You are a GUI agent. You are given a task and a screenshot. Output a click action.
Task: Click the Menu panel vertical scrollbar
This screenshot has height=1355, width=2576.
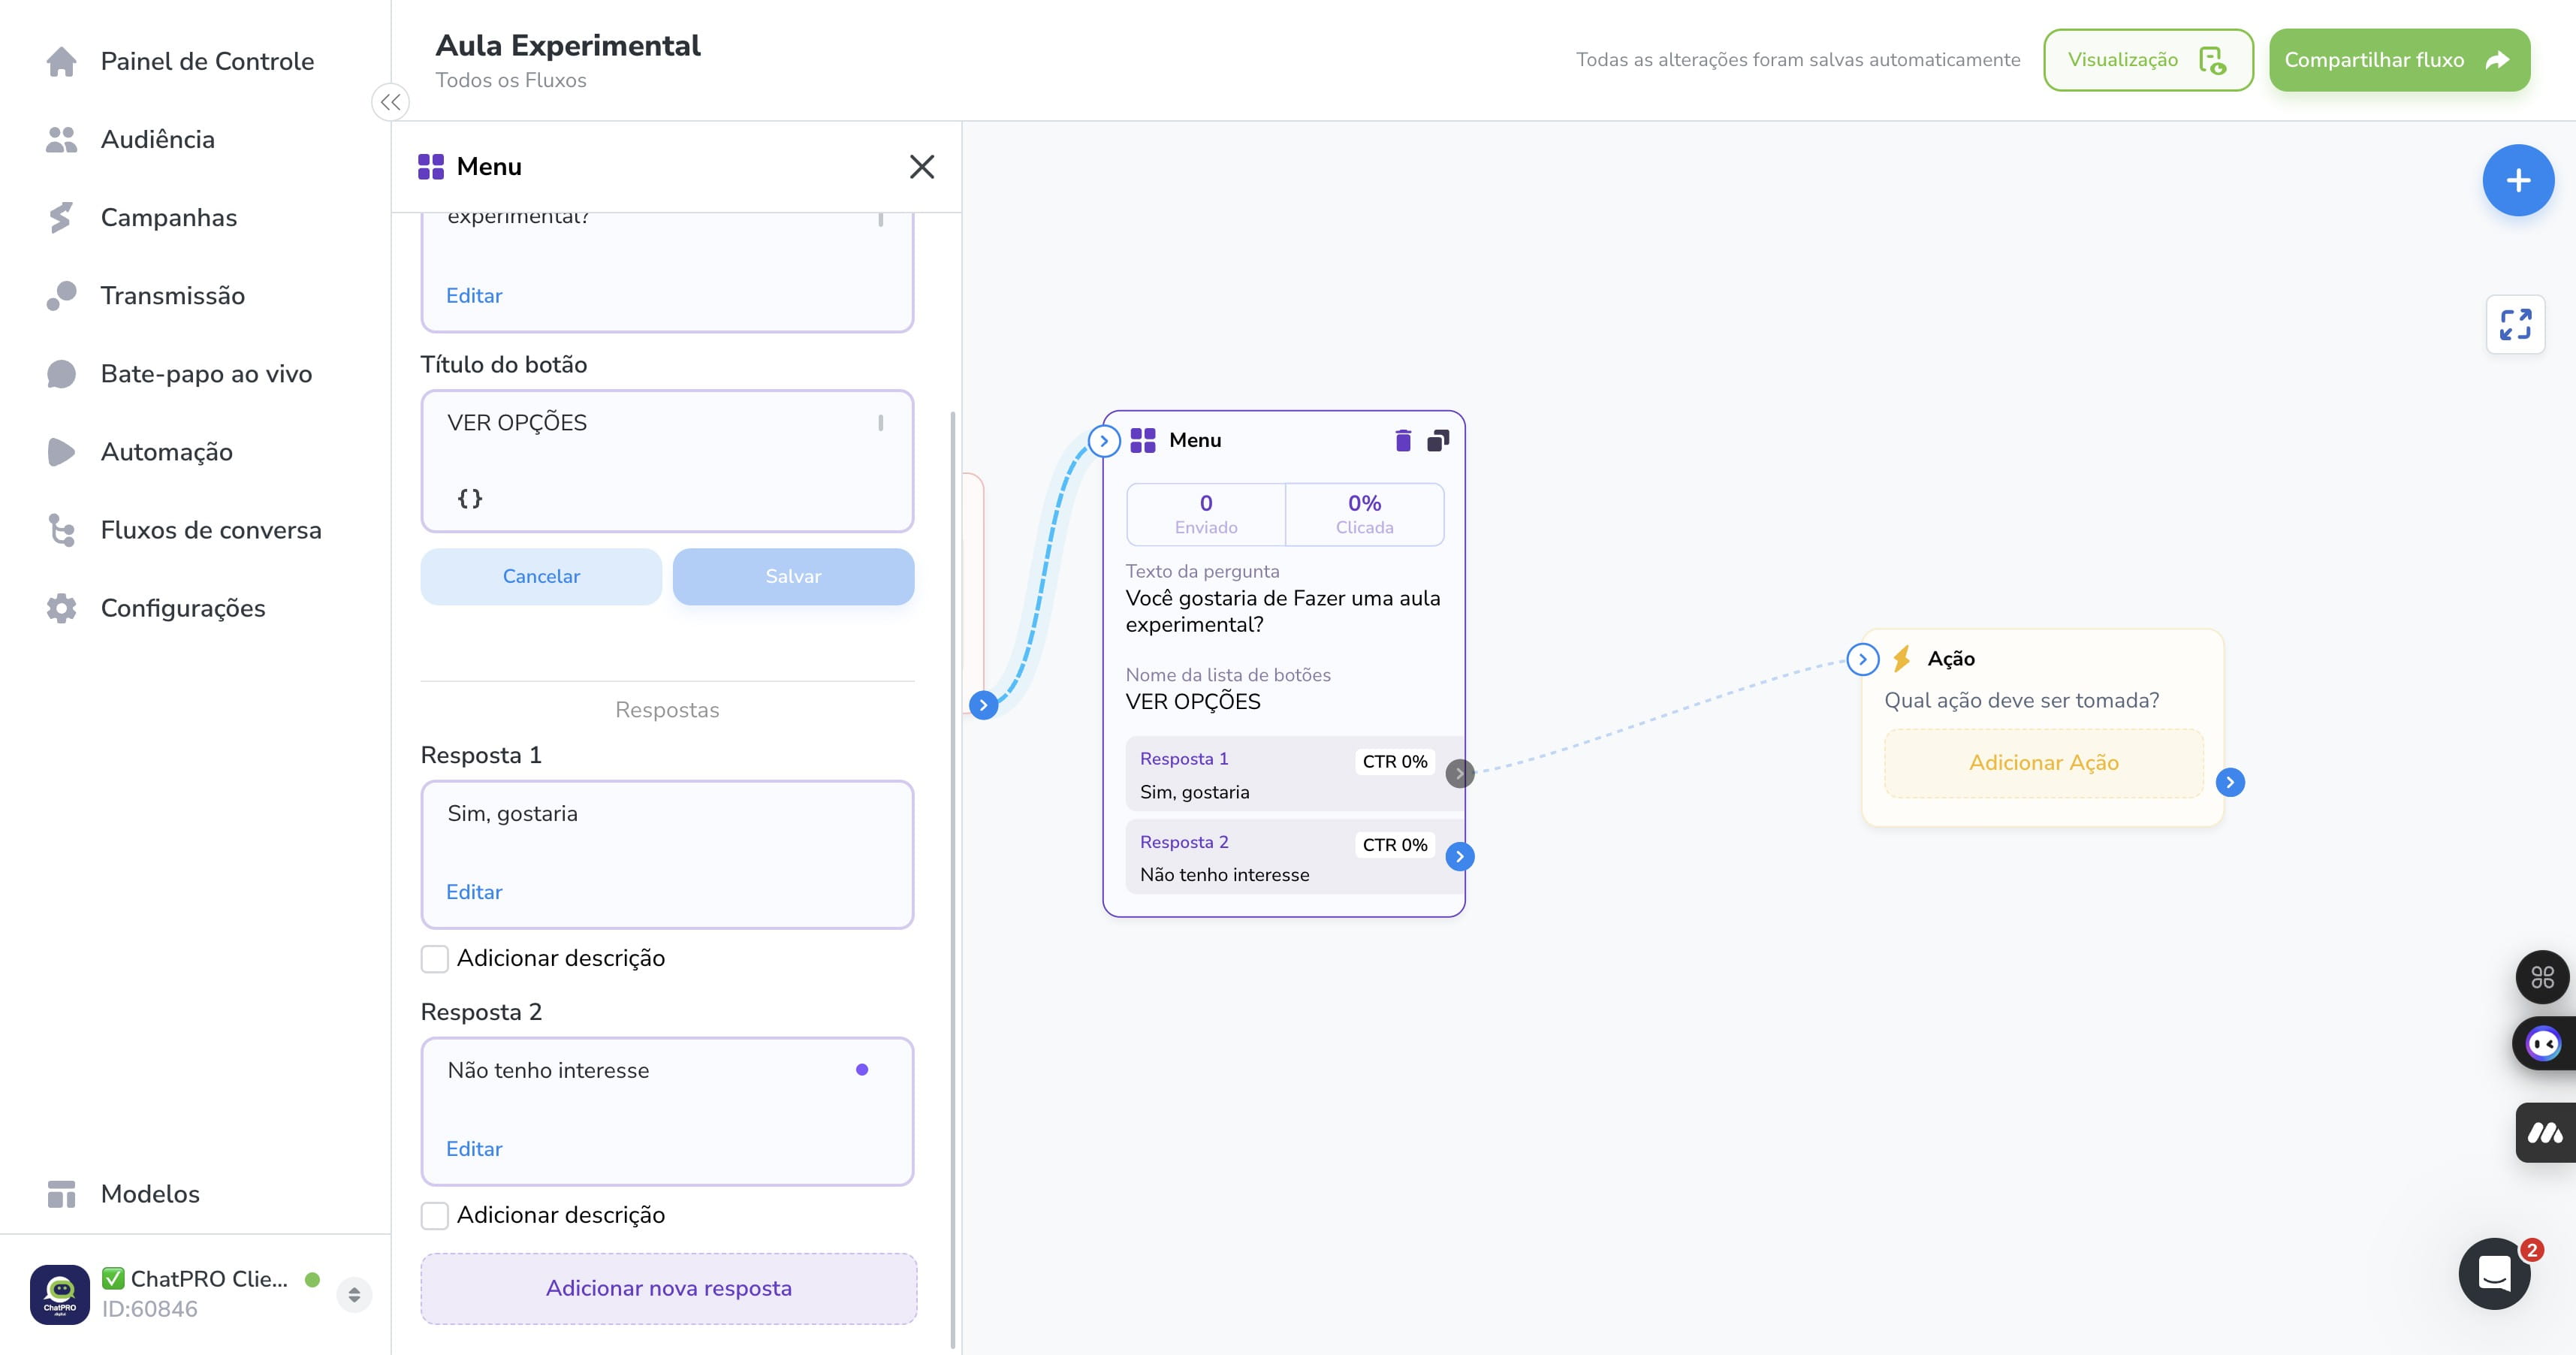pos(952,880)
